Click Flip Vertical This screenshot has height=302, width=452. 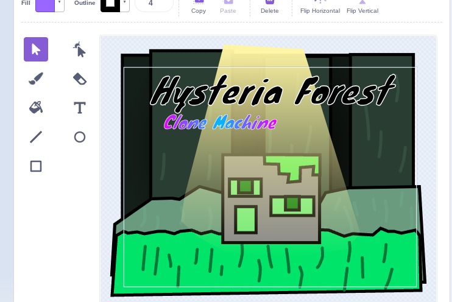(x=362, y=7)
